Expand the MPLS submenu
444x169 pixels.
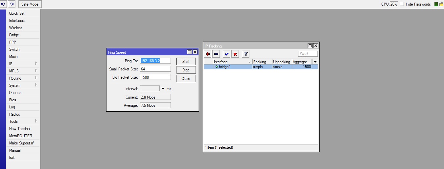[x=23, y=71]
